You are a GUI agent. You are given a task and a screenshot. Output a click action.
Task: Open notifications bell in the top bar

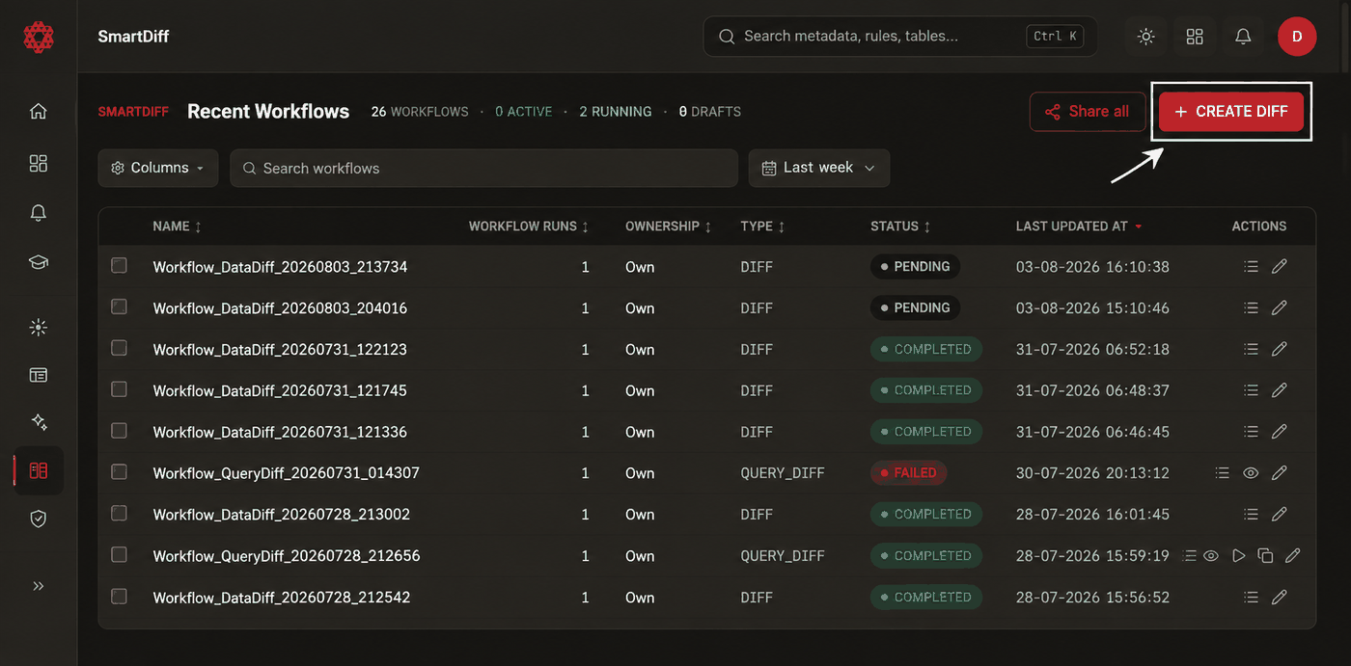1243,37
